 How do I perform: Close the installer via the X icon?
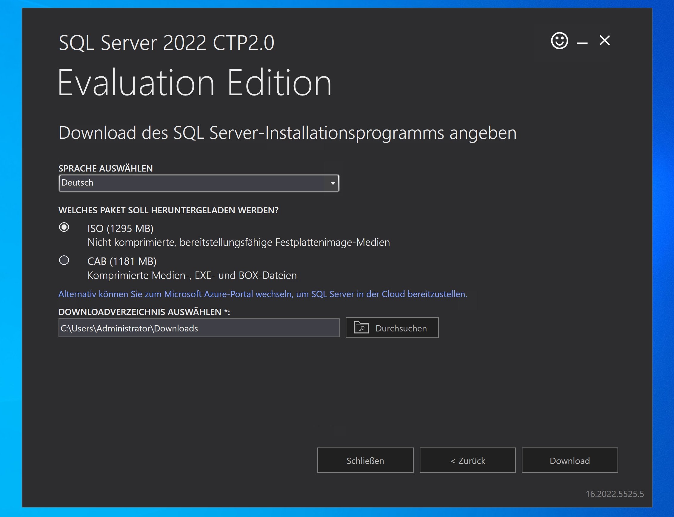coord(604,40)
